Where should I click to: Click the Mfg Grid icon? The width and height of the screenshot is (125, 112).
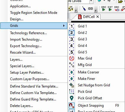(72, 65)
